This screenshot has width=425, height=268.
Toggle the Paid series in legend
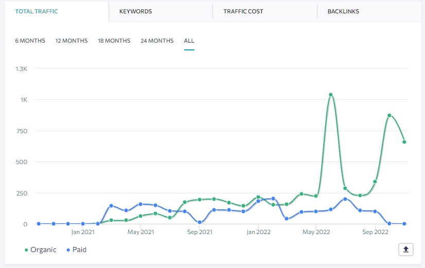click(77, 249)
